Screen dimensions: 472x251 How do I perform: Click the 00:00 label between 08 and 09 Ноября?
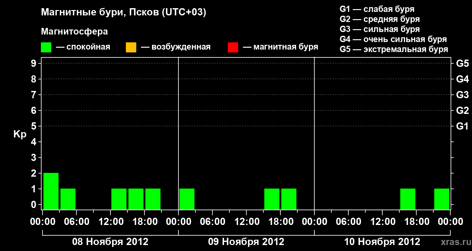[x=178, y=222]
